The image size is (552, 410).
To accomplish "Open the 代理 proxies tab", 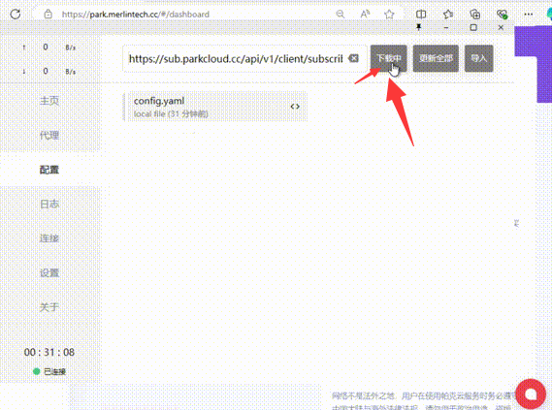I will tap(49, 135).
